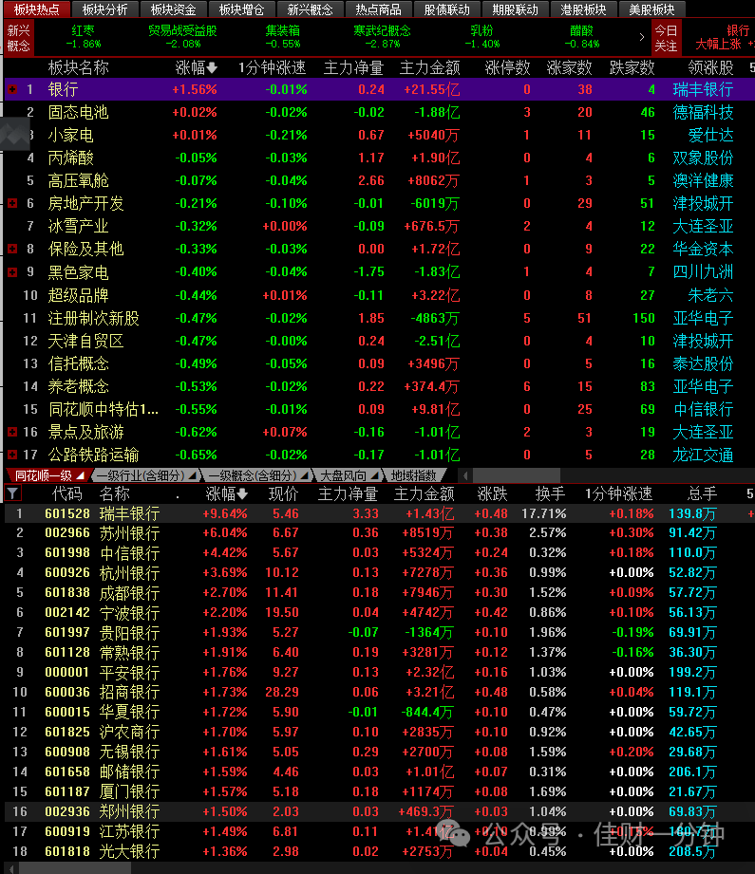Open leading stock link 瑞丰银行
Viewport: 755px width, 874px height.
703,89
